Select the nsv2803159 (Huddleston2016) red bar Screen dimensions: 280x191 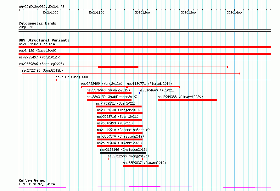[x=109, y=100]
